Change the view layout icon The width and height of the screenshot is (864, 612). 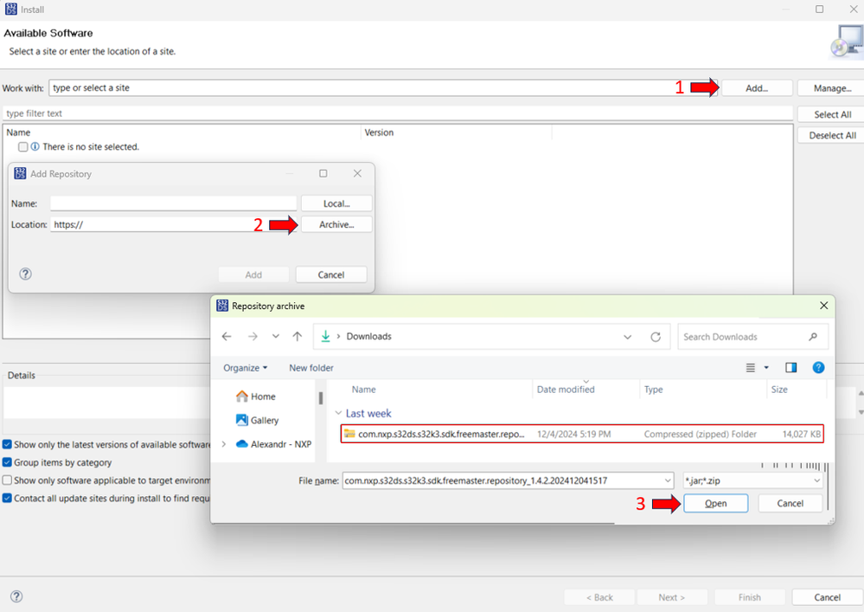tap(751, 368)
